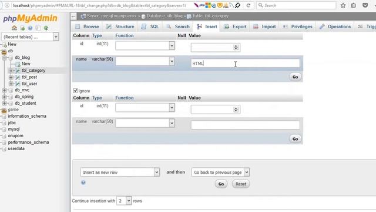
Task: Click Go button in first insert block
Action: click(295, 77)
